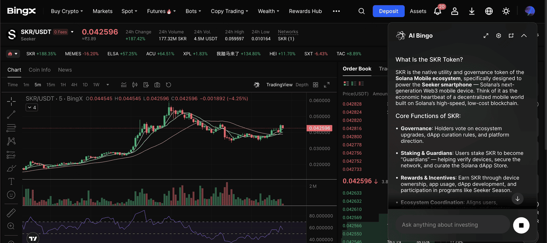
Task: Open the notifications bell
Action: coord(438,12)
